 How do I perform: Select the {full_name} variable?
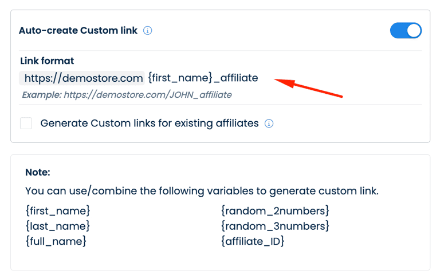pos(56,241)
